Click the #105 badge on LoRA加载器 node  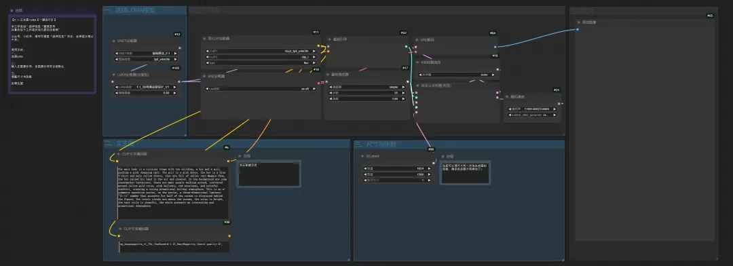click(x=176, y=68)
